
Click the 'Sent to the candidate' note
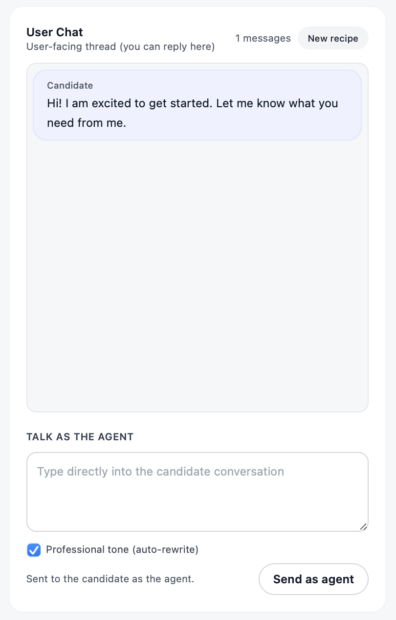[110, 579]
